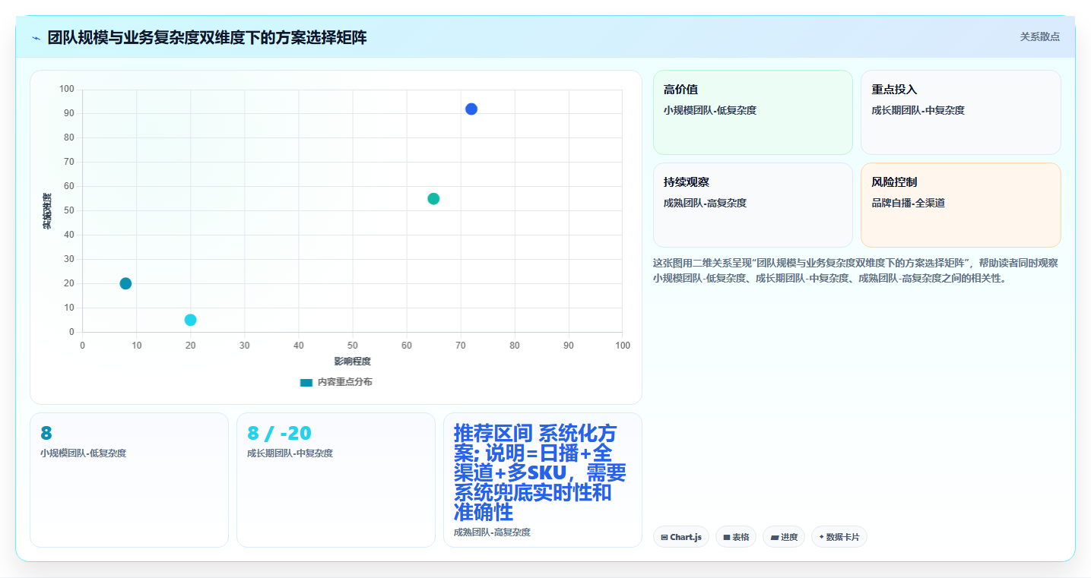Viewport: 1091px width, 578px height.
Task: Click 品牌自播-全渠道 in 风险控制 card
Action: [x=909, y=203]
